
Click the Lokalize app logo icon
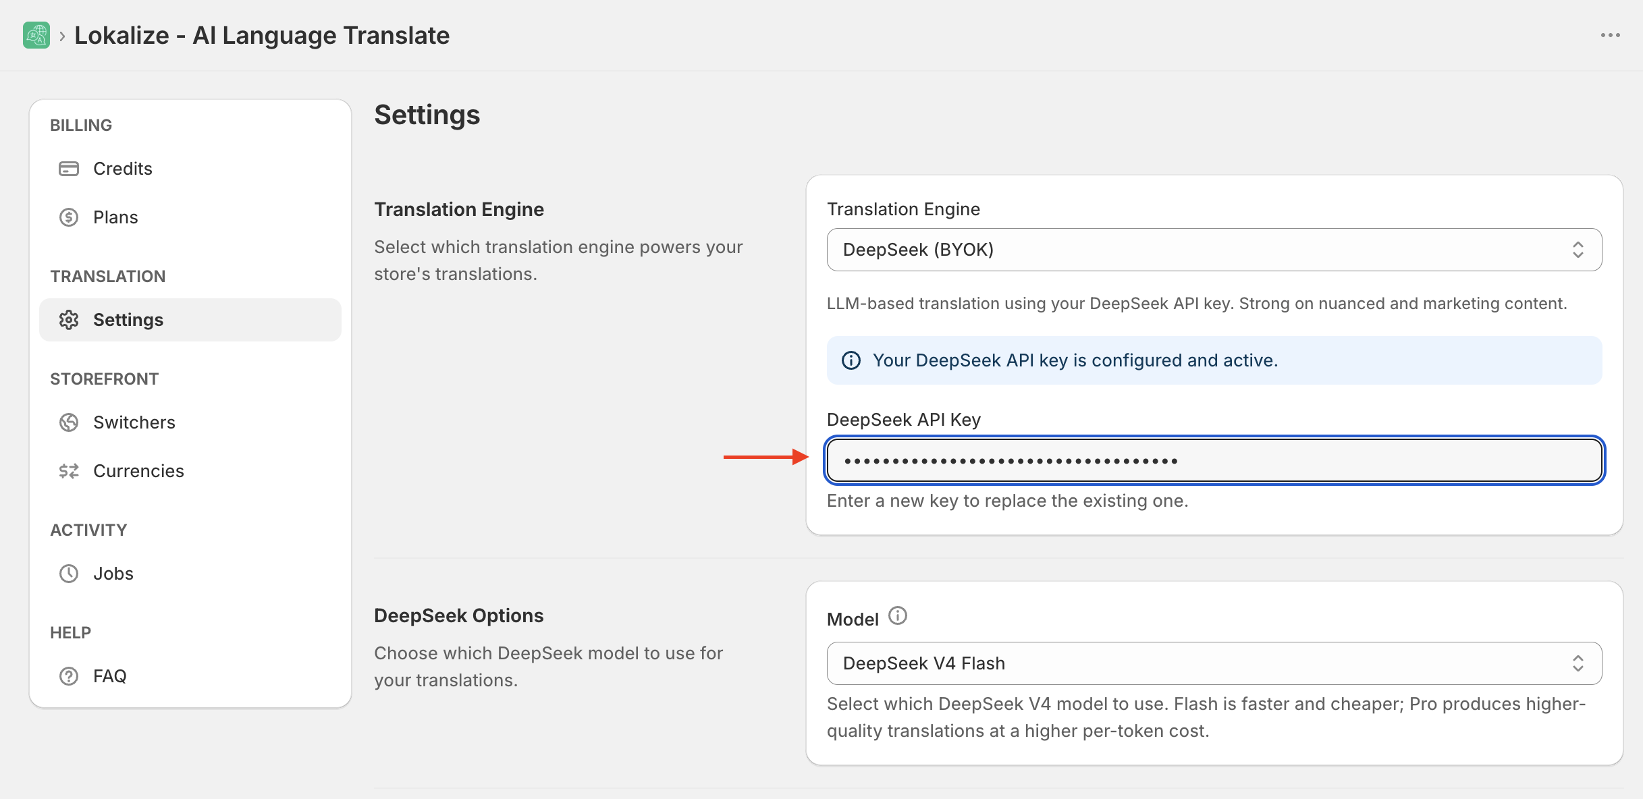[x=36, y=35]
